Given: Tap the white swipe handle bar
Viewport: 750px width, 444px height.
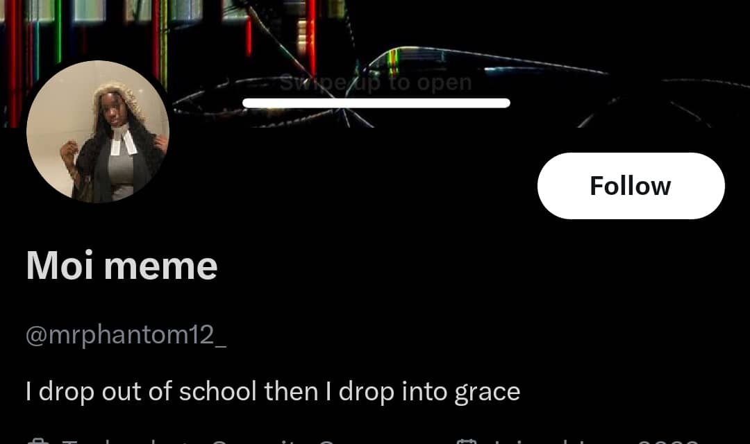Looking at the screenshot, I should (x=376, y=103).
